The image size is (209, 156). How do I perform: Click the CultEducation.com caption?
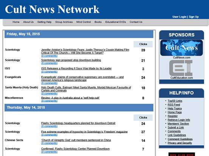[x=181, y=78]
